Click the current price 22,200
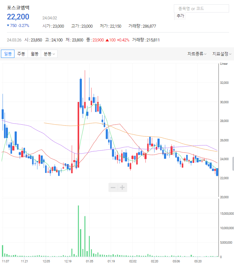234x265 pixels. coord(18,17)
